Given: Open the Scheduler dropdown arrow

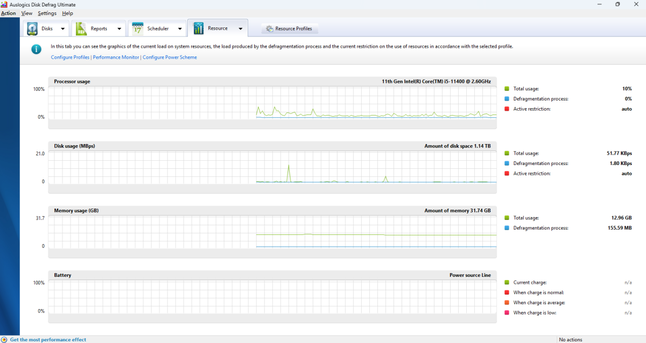Looking at the screenshot, I should click(x=180, y=29).
